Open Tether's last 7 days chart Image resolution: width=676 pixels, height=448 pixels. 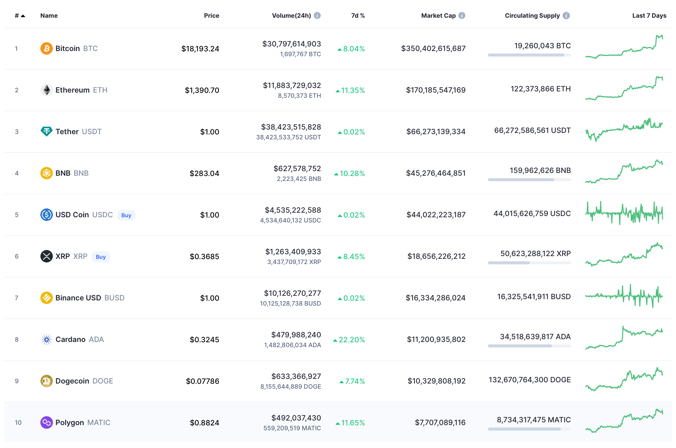pos(624,130)
